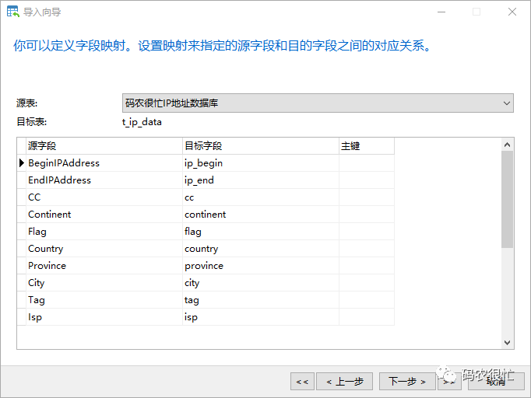Image resolution: width=531 pixels, height=398 pixels.
Task: Toggle primary key cell for isp row
Action: coord(367,317)
